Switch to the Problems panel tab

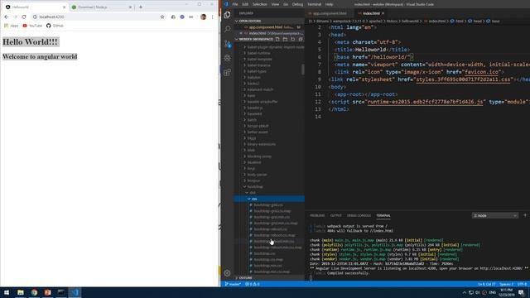(x=317, y=215)
